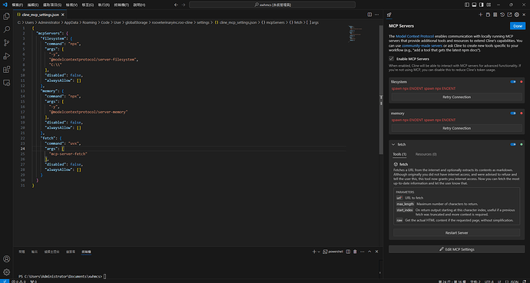This screenshot has width=530, height=283.
Task: Toggle the fetch server switch
Action: (513, 144)
